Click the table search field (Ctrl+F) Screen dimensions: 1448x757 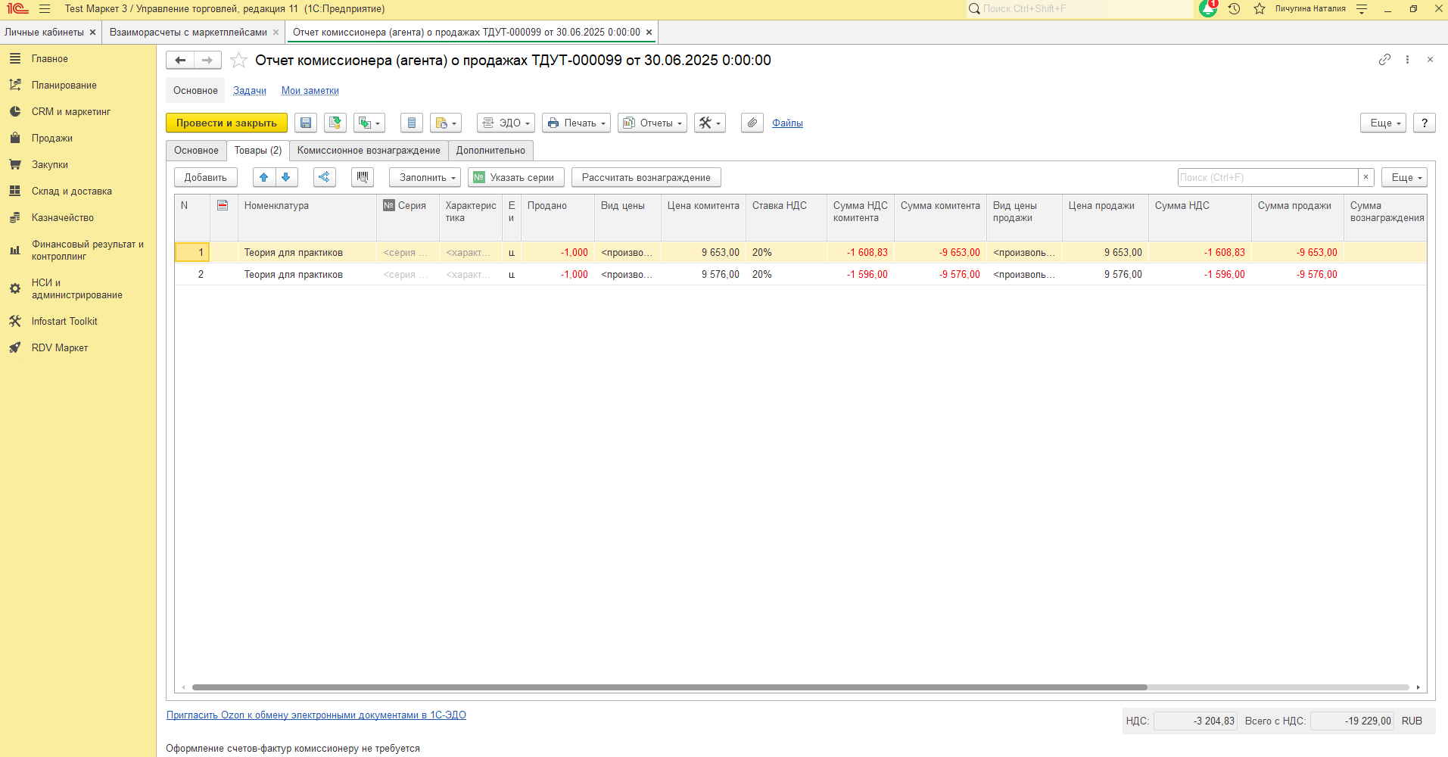coord(1267,177)
